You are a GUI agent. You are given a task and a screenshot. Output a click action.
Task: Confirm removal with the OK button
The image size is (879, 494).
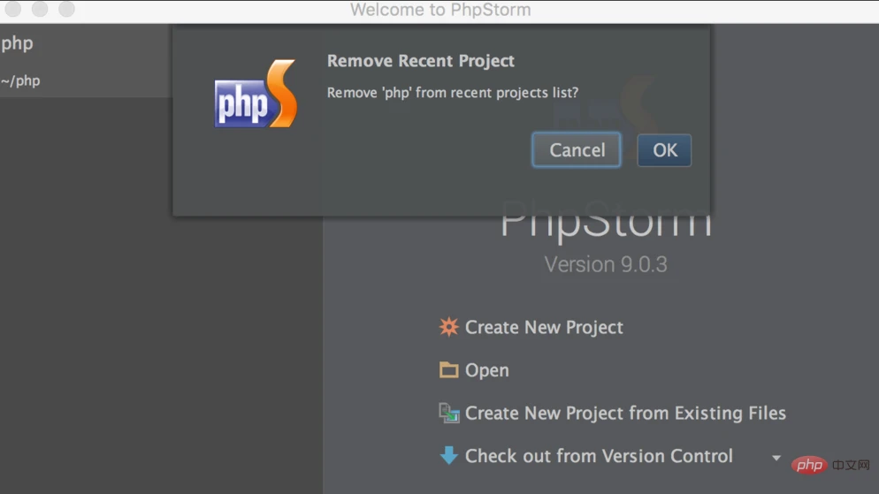(x=664, y=150)
